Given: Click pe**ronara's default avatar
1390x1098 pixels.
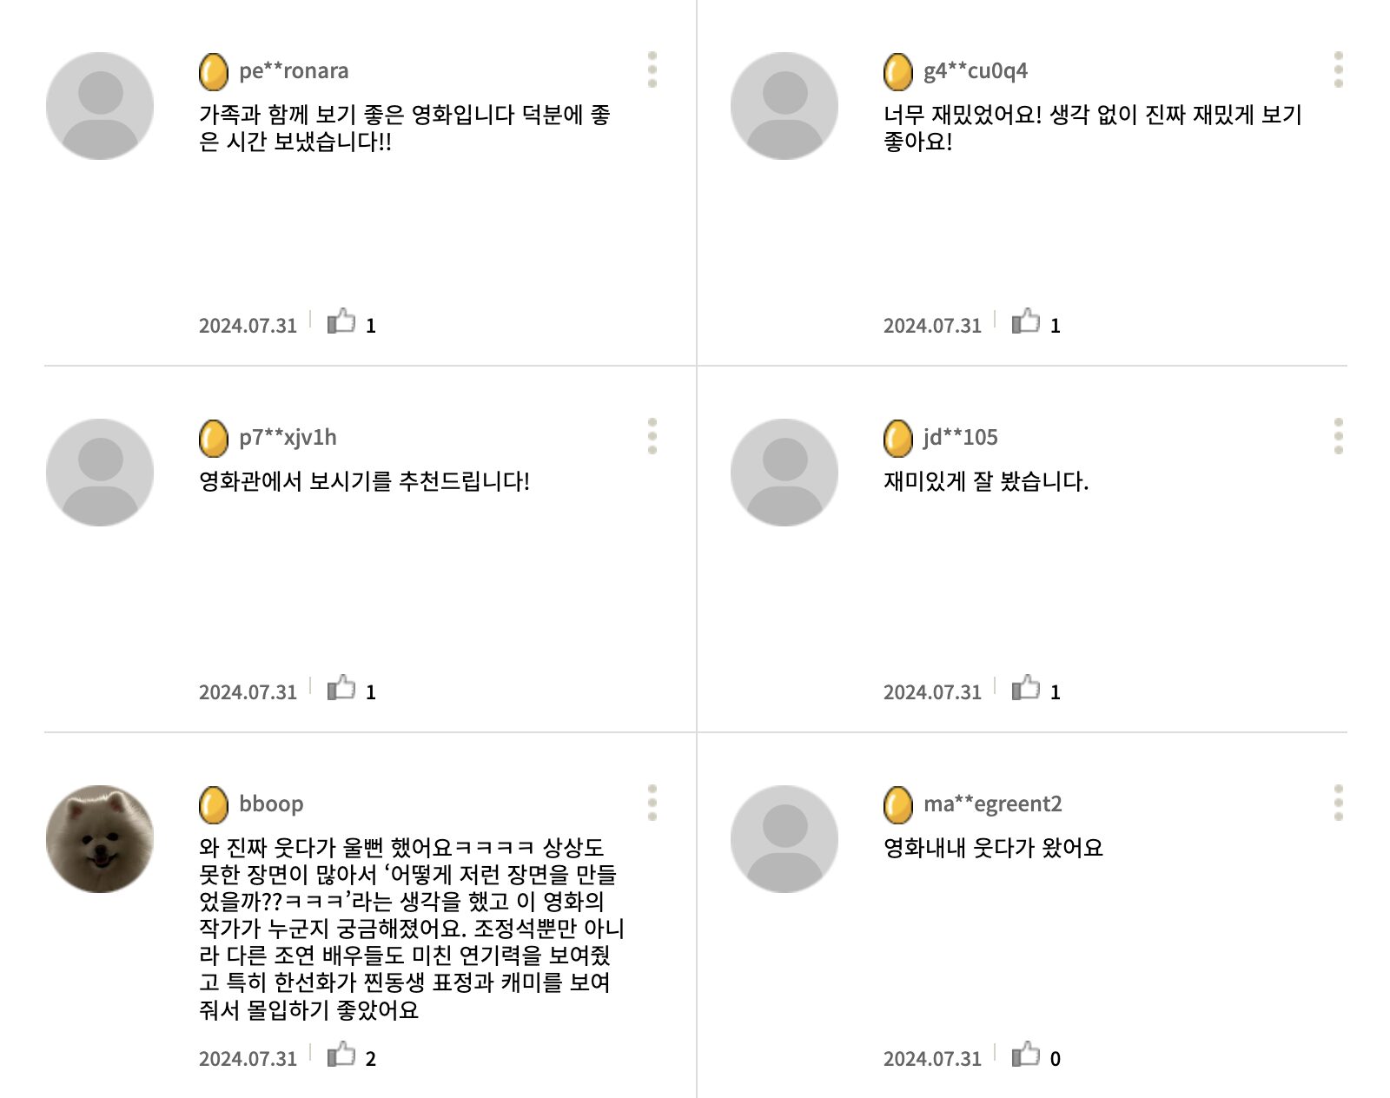Looking at the screenshot, I should point(100,106).
